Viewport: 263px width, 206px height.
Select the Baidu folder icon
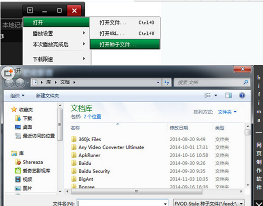[x=74, y=163]
